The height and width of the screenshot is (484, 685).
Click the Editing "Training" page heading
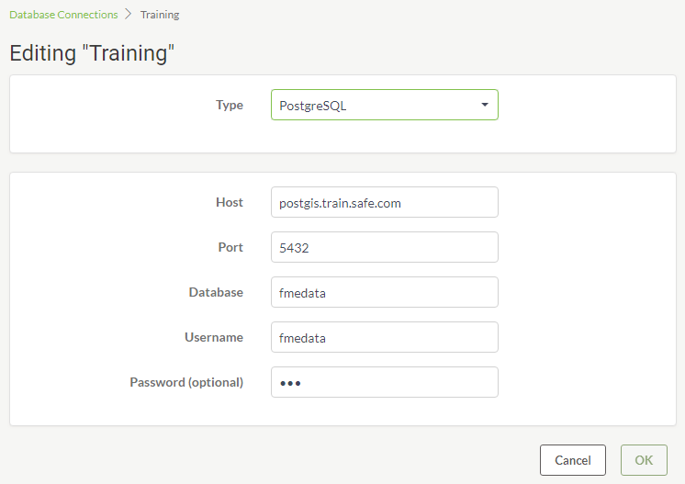click(92, 53)
